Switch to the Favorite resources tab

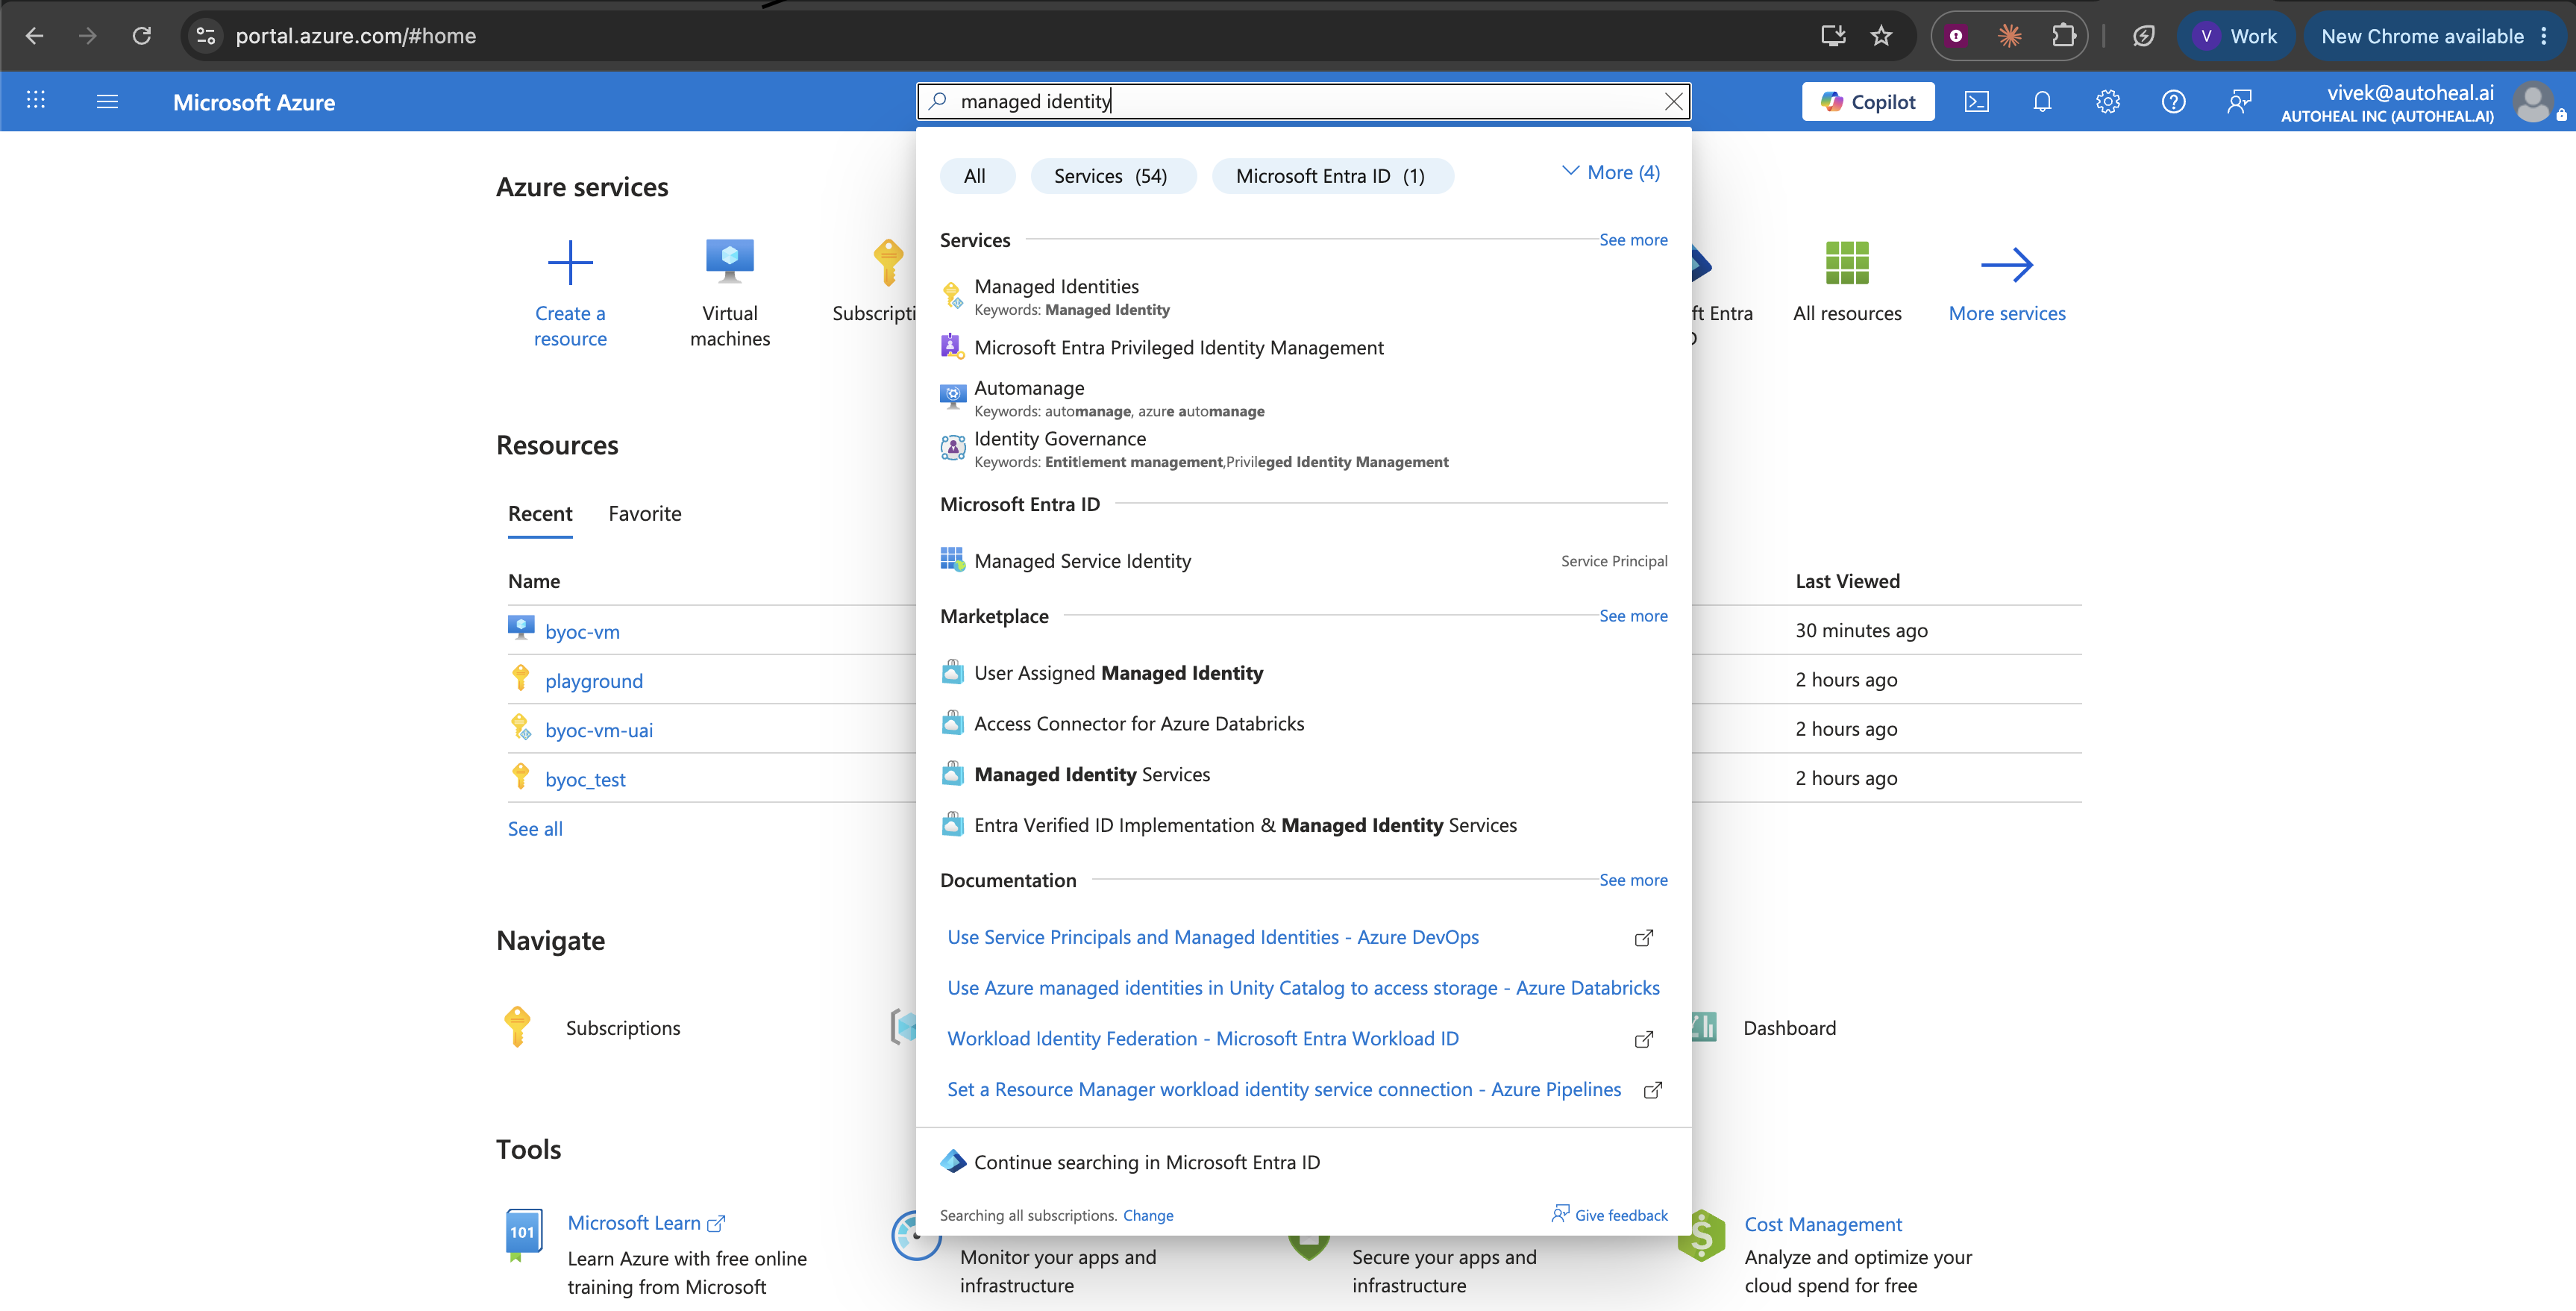click(645, 514)
